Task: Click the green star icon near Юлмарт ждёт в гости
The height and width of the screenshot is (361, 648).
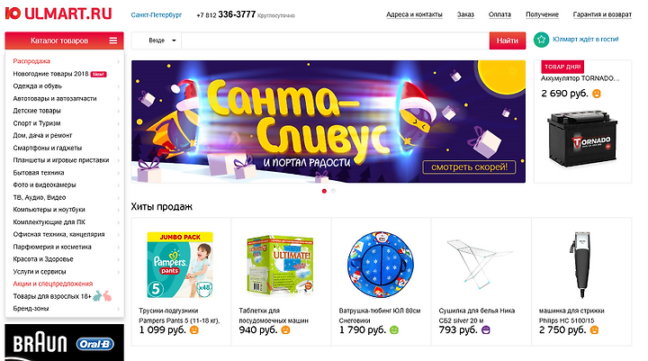Action: (542, 40)
